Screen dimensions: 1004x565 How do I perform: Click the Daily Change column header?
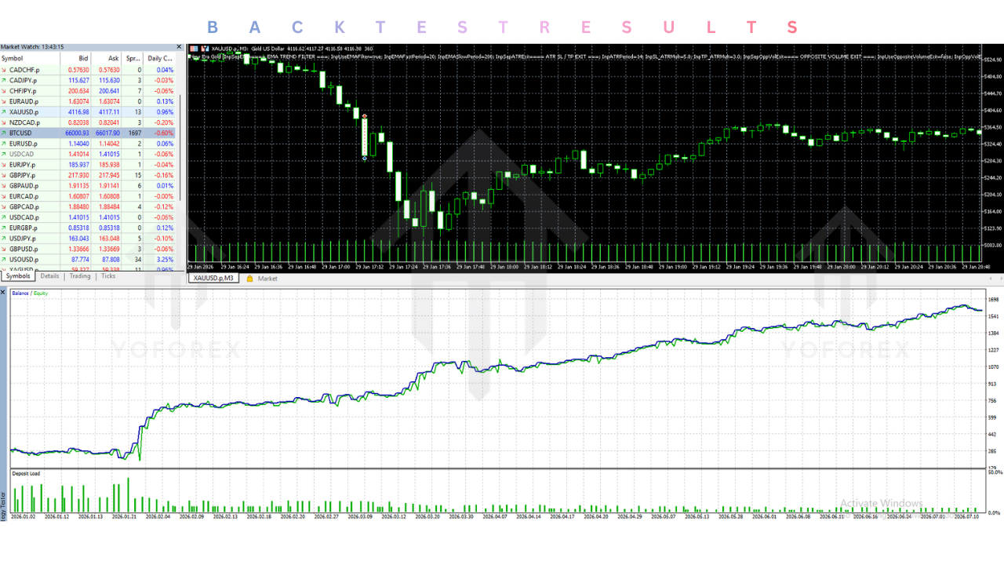point(160,58)
